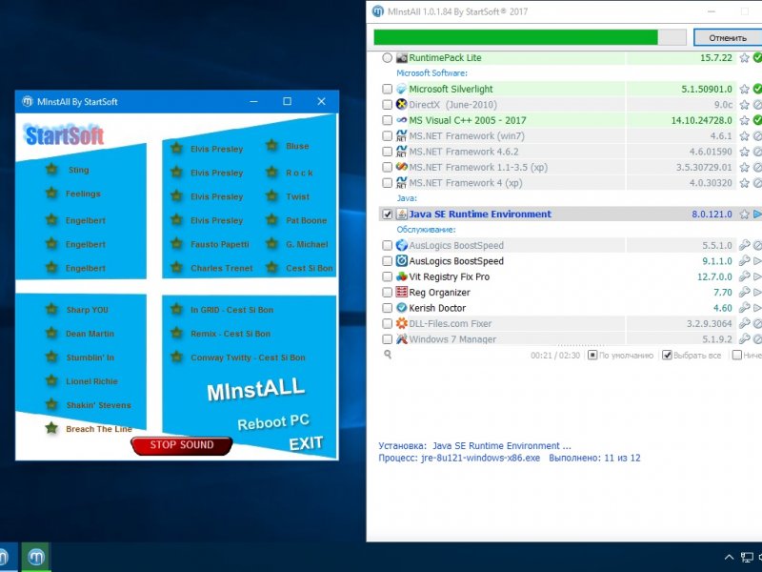This screenshot has width=762, height=572.
Task: Click the star beside In GRID - Cest Si Bon
Action: (177, 309)
